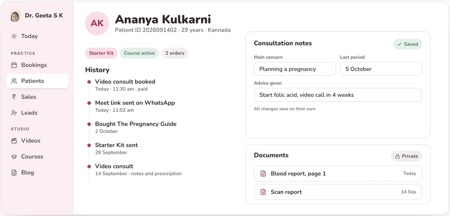The image size is (450, 216).
Task: Click the Course active tag
Action: [x=139, y=53]
